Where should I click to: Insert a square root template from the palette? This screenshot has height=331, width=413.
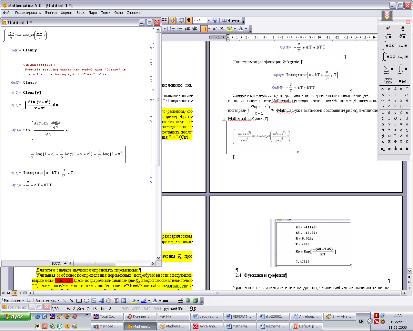[x=388, y=36]
